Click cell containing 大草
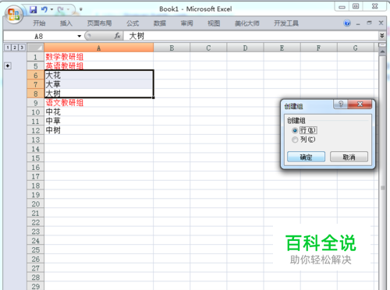 [x=99, y=84]
